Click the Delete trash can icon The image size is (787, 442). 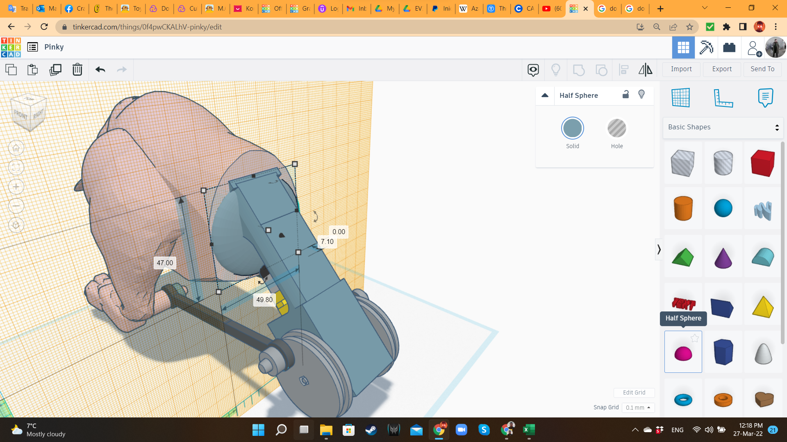coord(77,70)
